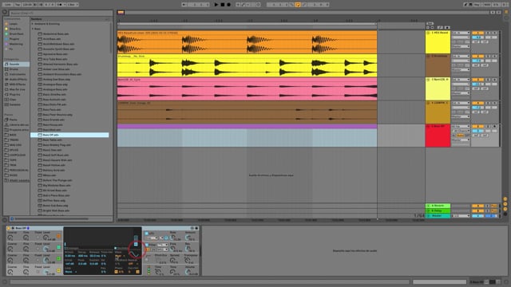Open track 1 Ext. In input dropdown
Screen dimensions: 511x287
(461, 33)
